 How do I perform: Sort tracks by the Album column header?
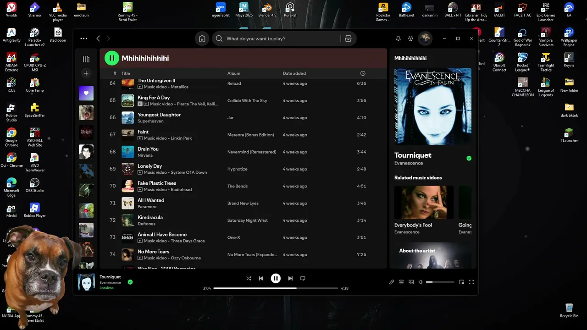pos(234,73)
